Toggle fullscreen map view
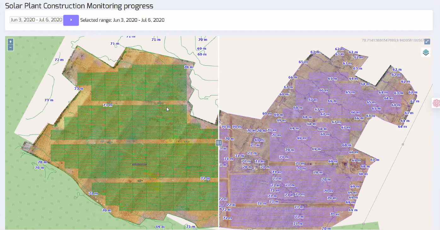440x230 pixels. pyautogui.click(x=427, y=41)
